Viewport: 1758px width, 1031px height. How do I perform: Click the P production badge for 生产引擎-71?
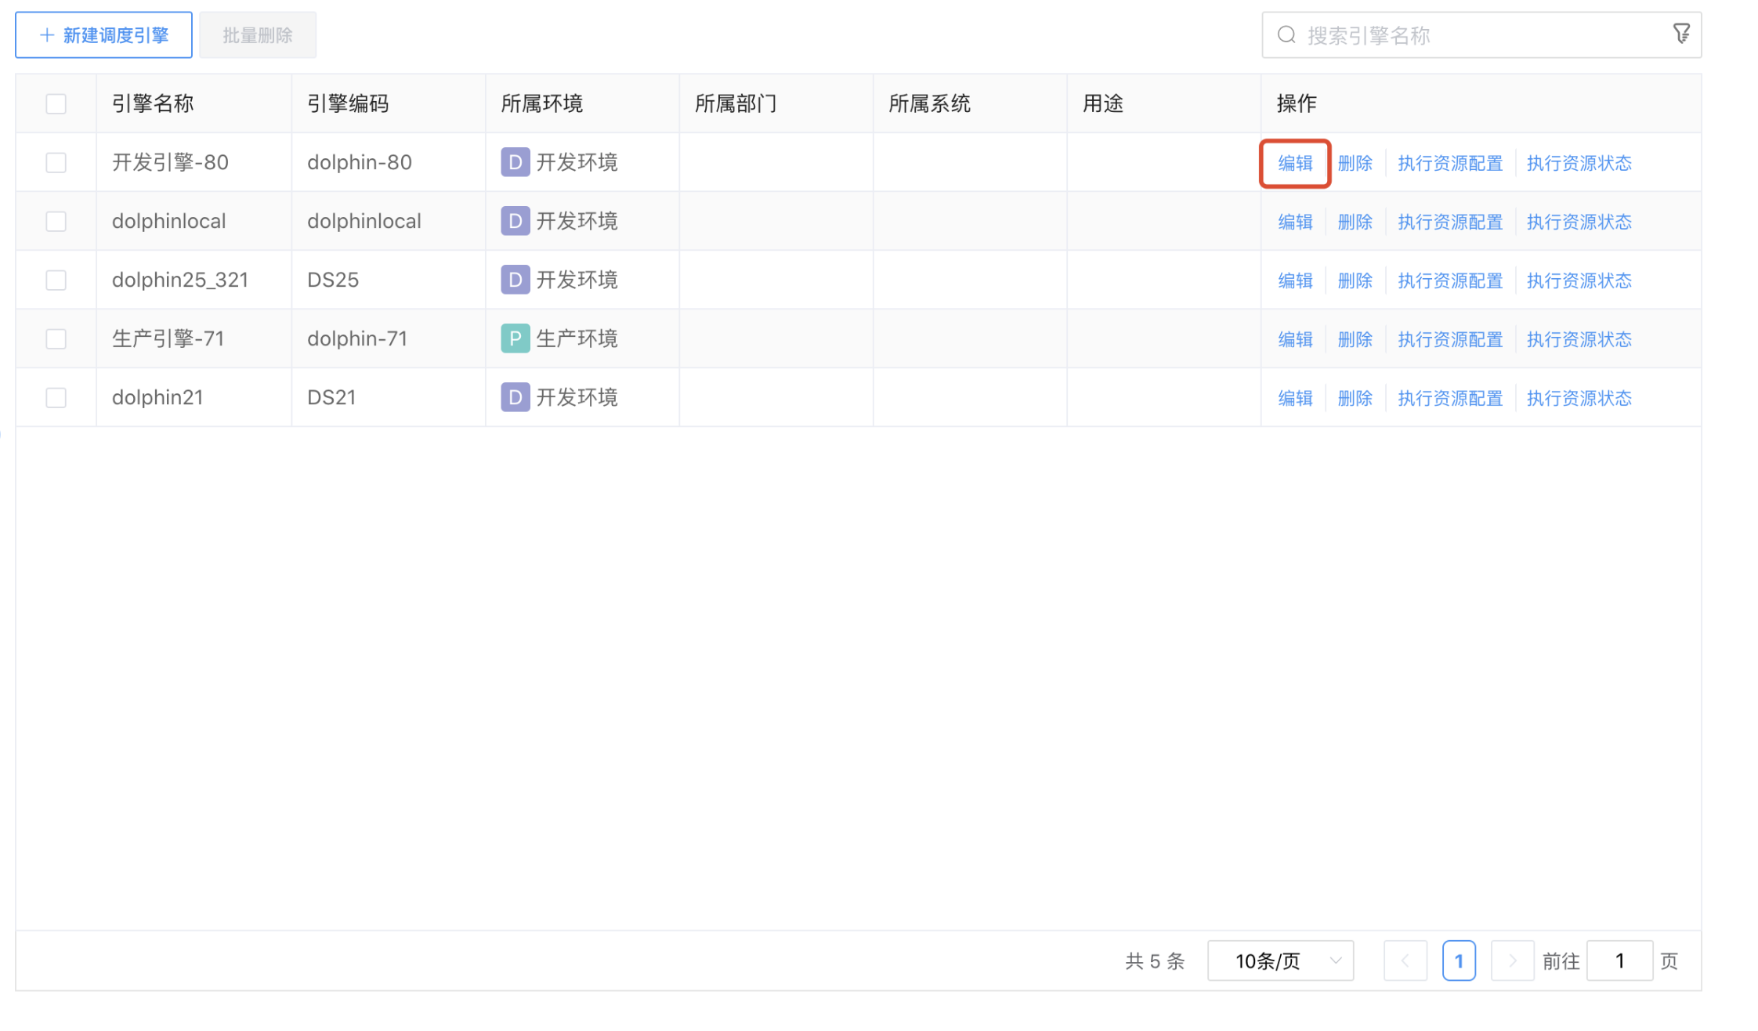point(515,338)
